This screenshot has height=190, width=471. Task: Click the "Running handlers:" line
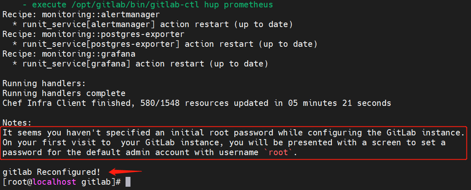(44, 84)
